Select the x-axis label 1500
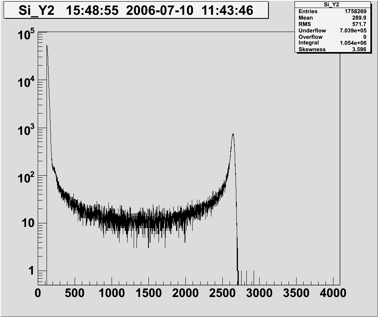 (x=148, y=293)
